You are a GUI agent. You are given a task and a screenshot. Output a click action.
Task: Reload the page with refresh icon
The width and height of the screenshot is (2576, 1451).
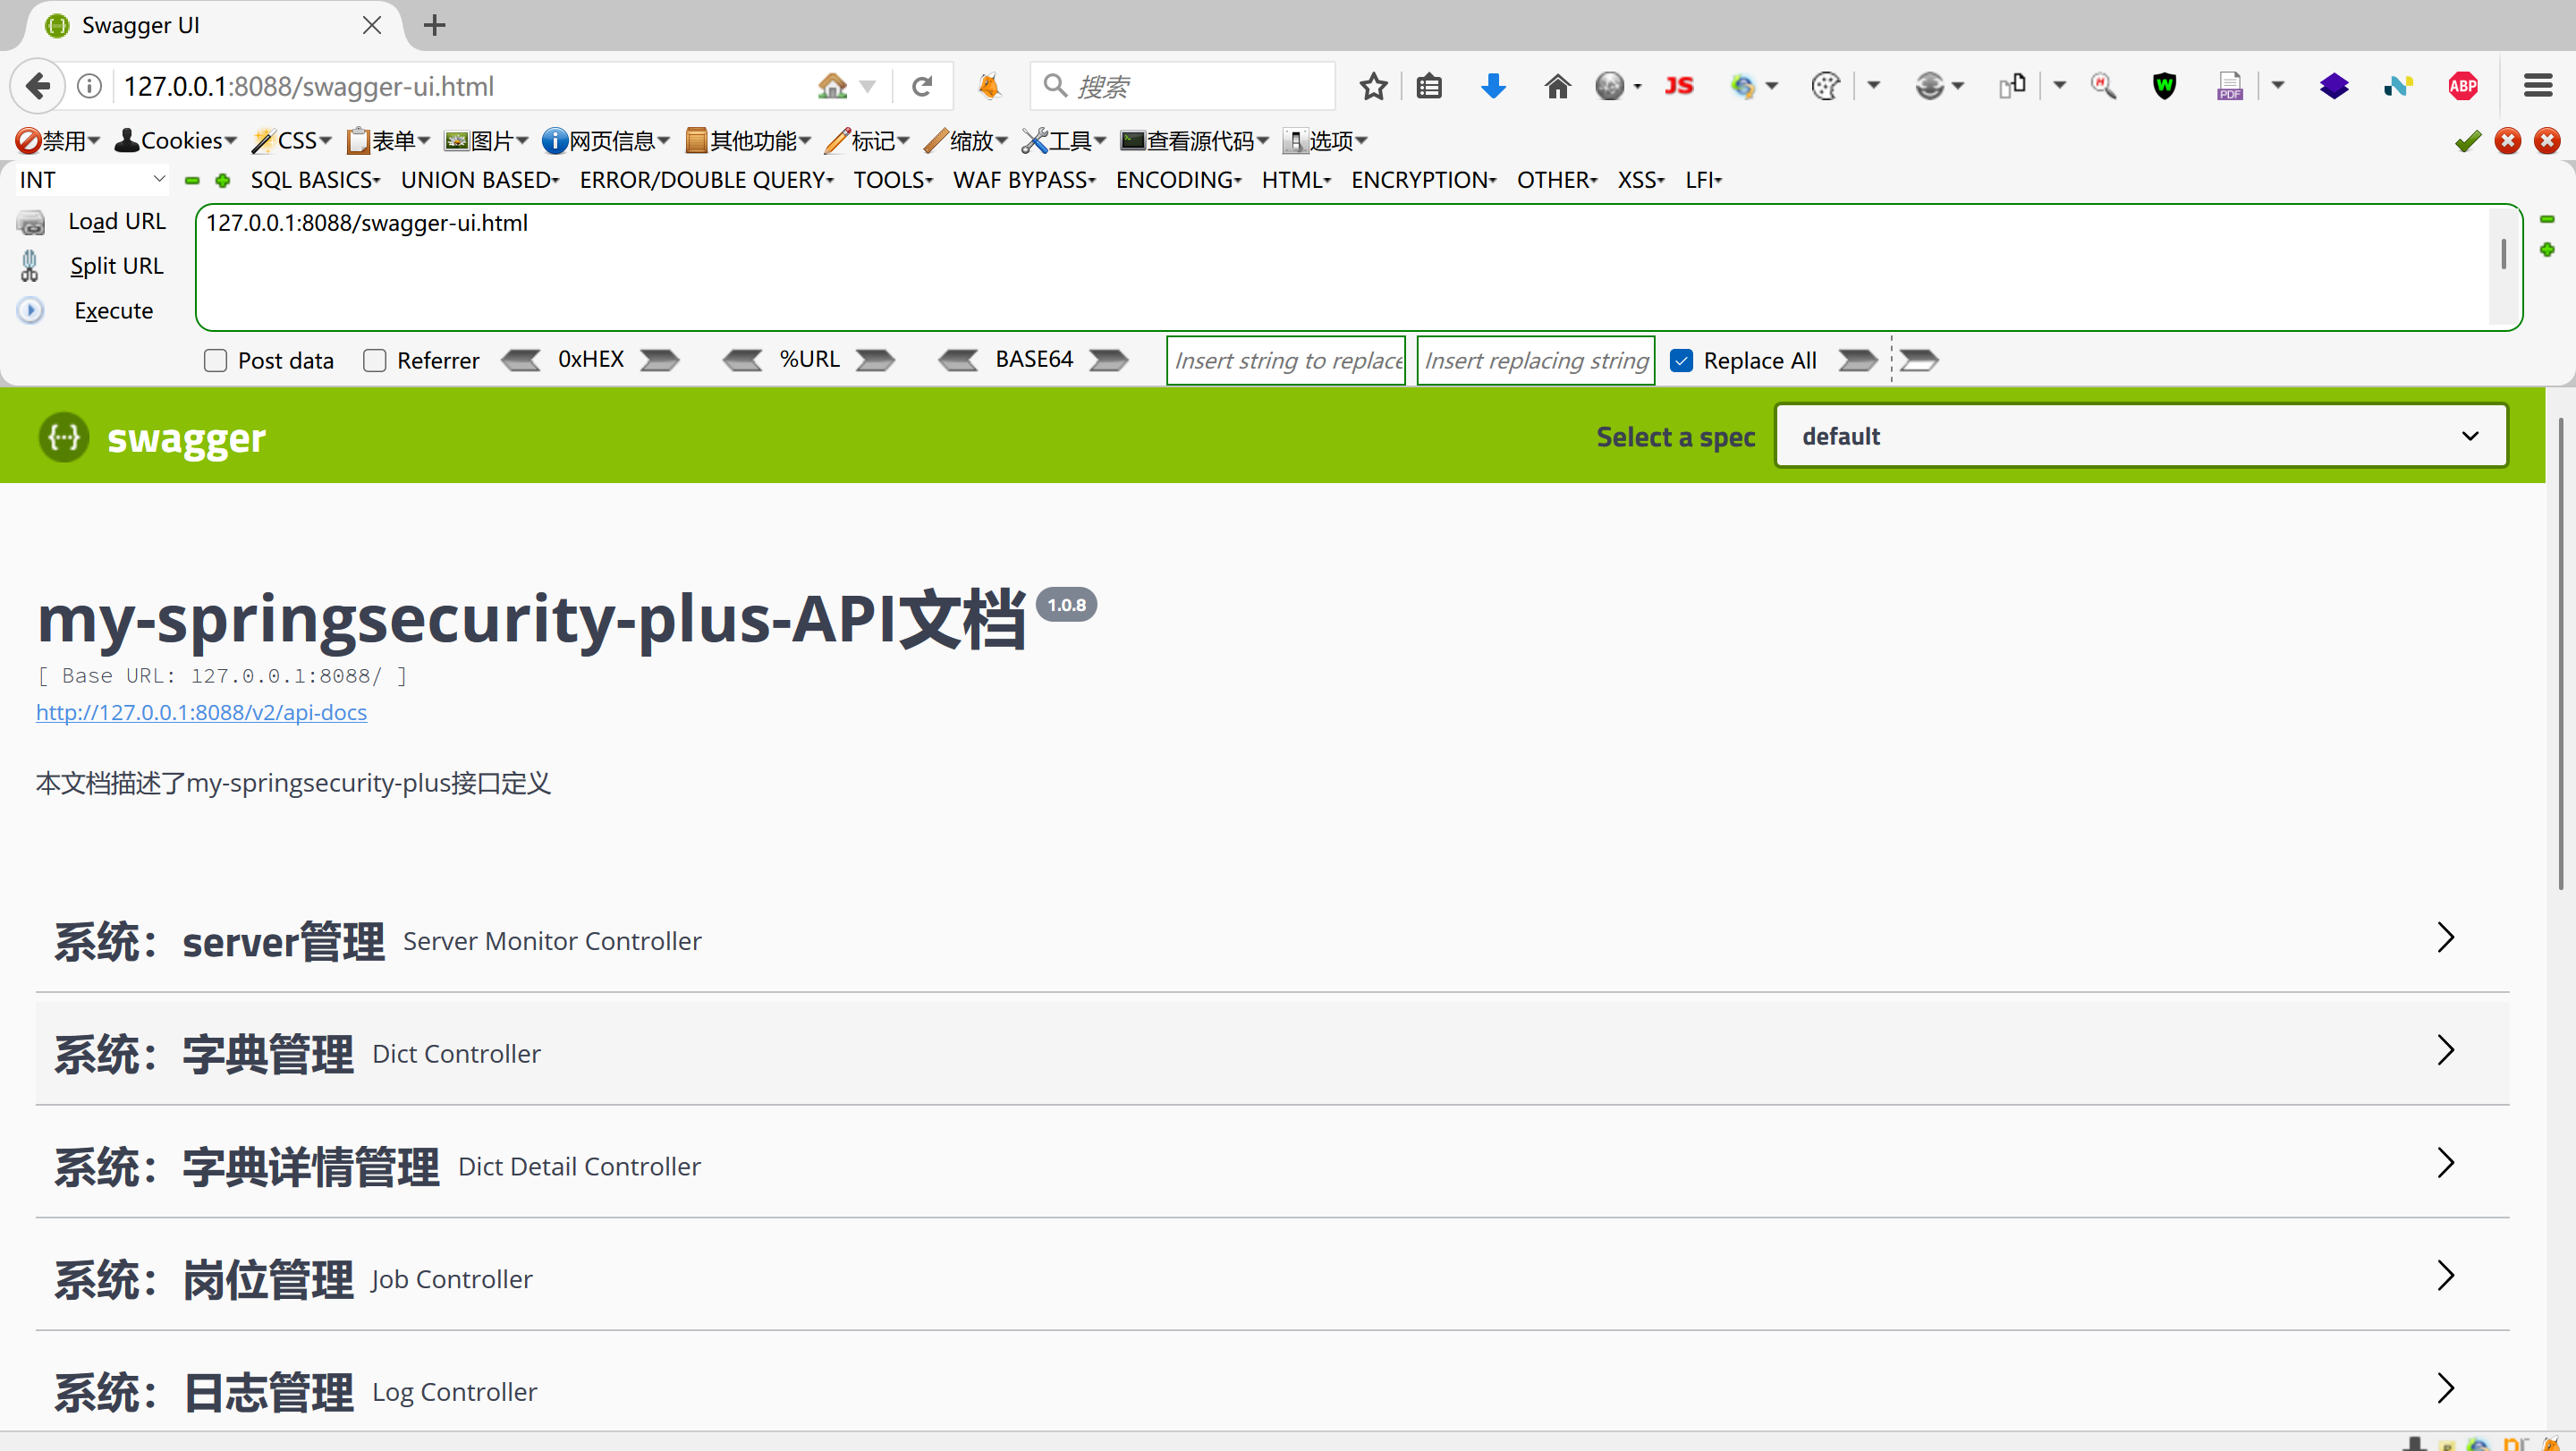(922, 87)
